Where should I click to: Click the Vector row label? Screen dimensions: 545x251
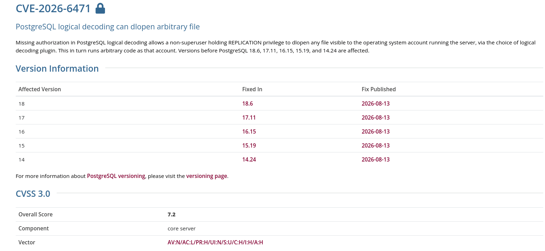click(27, 242)
